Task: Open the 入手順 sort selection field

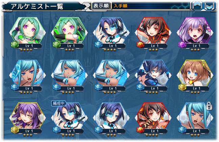Action: tap(151, 6)
